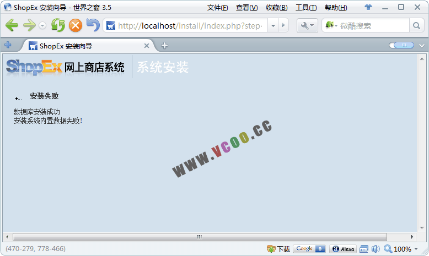
Task: Expand the address bar URL dropdown
Action: pos(273,25)
